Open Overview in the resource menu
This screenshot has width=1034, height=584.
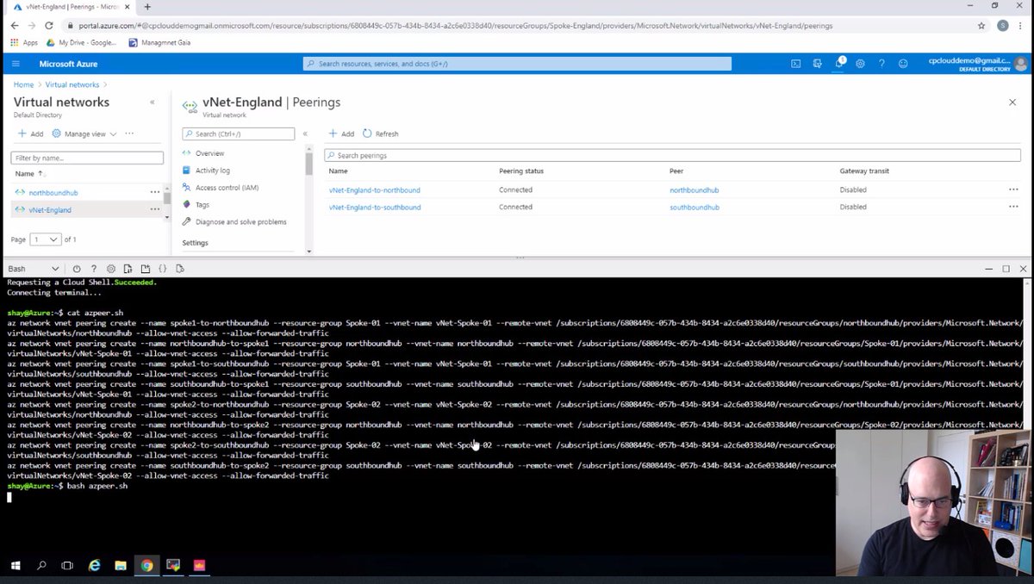[209, 153]
